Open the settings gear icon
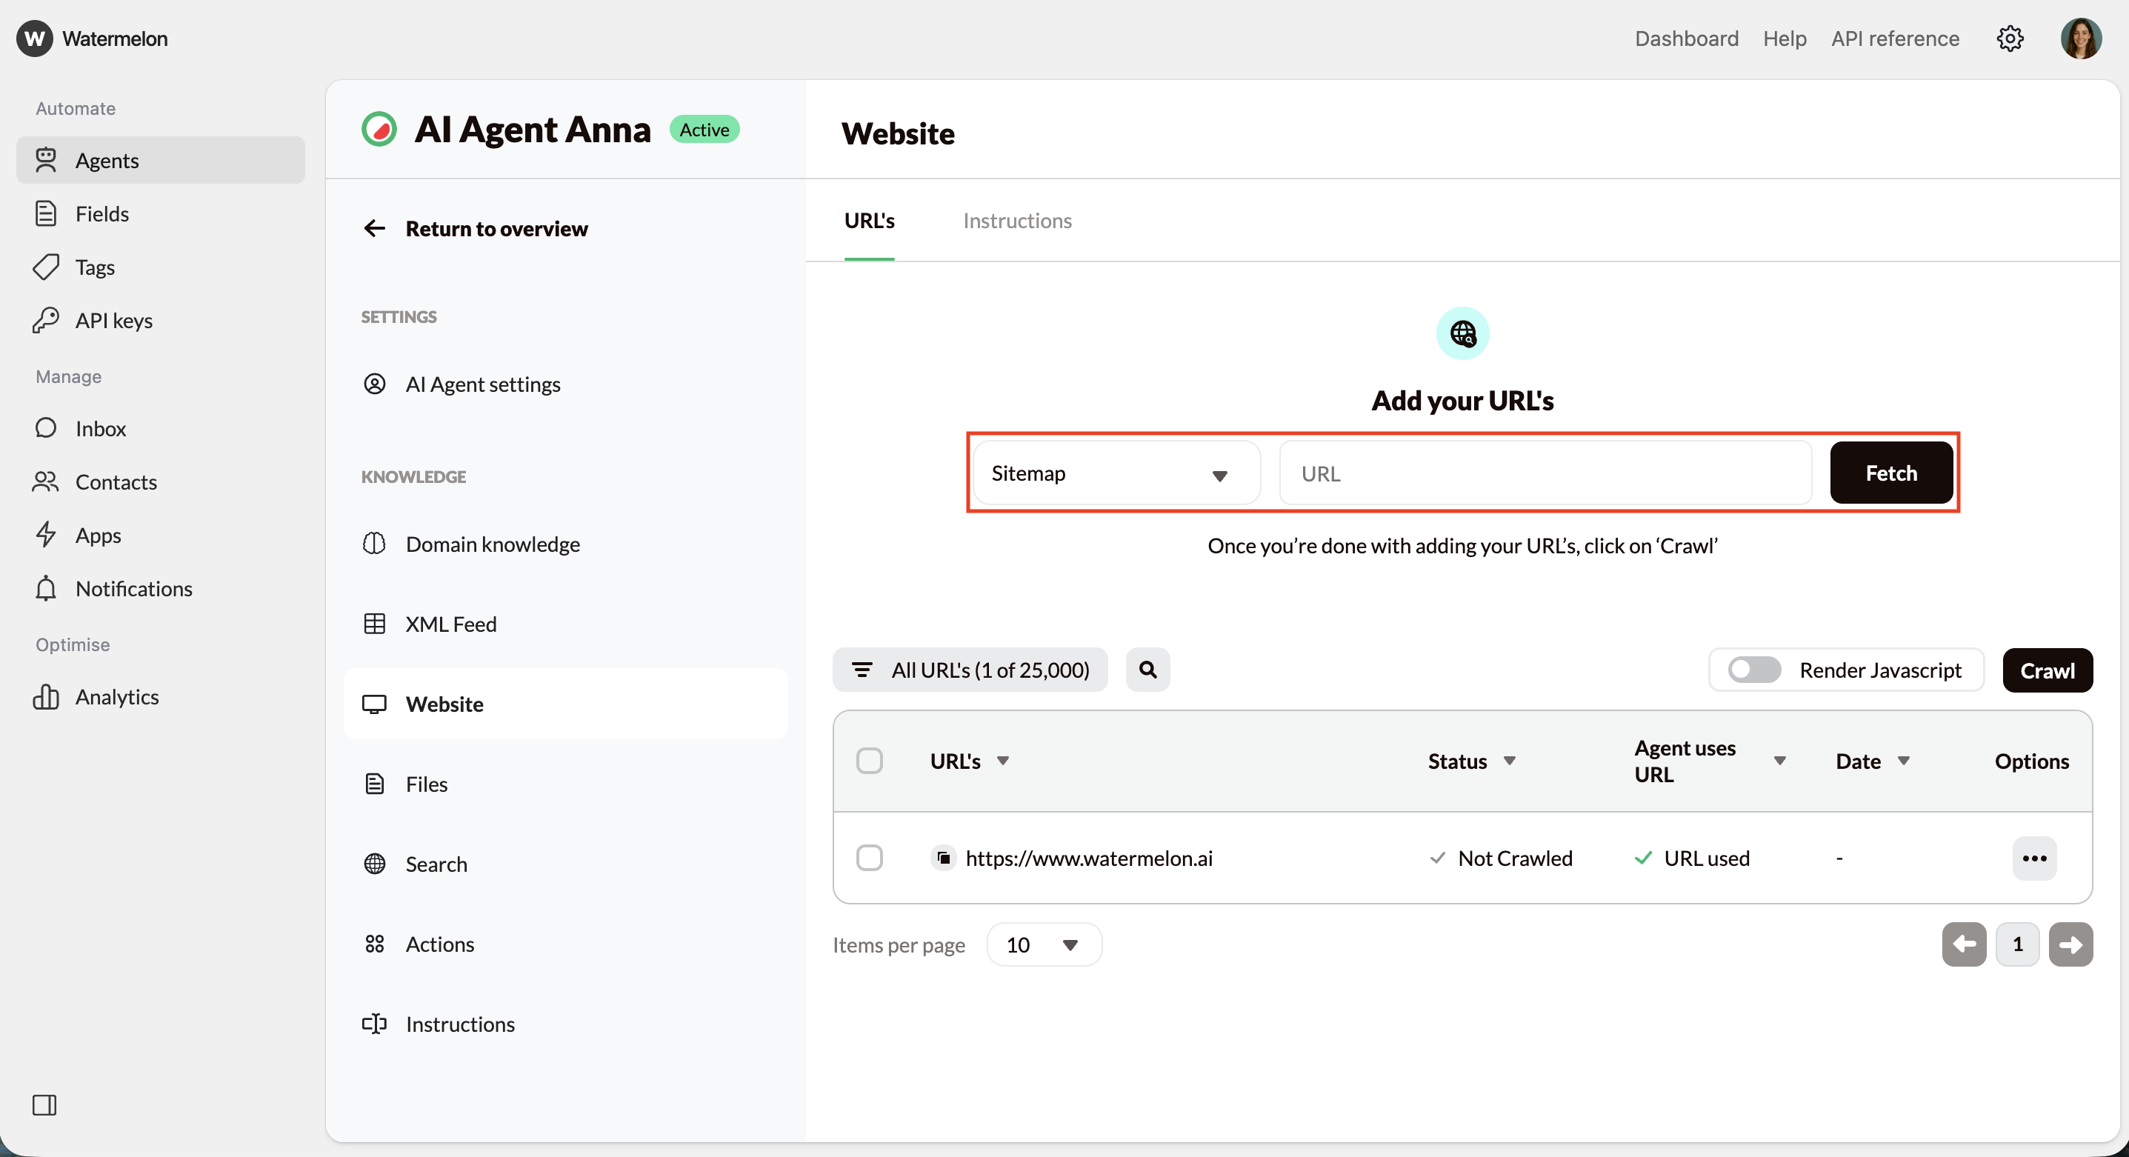This screenshot has width=2129, height=1157. (x=2010, y=38)
